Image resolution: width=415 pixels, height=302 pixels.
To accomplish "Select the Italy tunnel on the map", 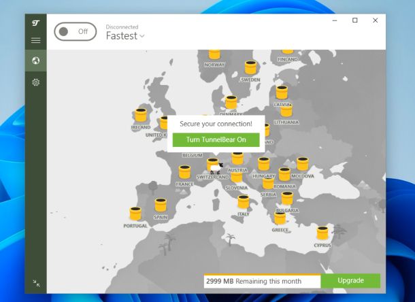I will [x=244, y=202].
